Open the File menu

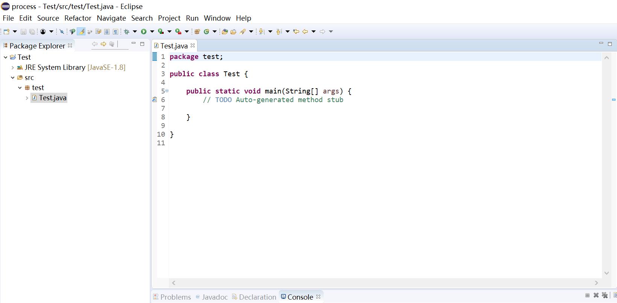(x=8, y=18)
